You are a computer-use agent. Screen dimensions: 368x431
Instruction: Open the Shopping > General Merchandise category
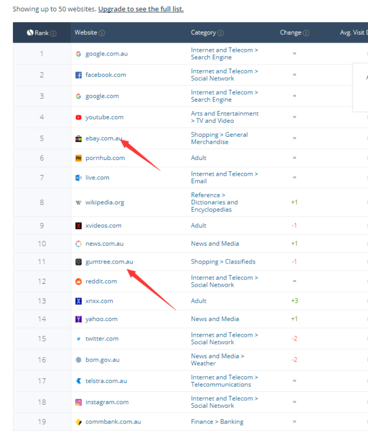tap(220, 138)
